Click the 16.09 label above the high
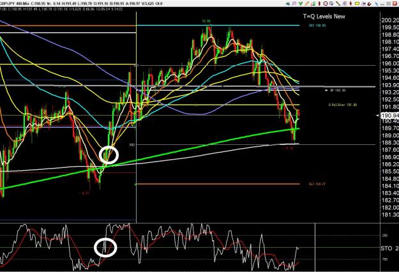Viewport: 399px width, 272px height. [206, 21]
